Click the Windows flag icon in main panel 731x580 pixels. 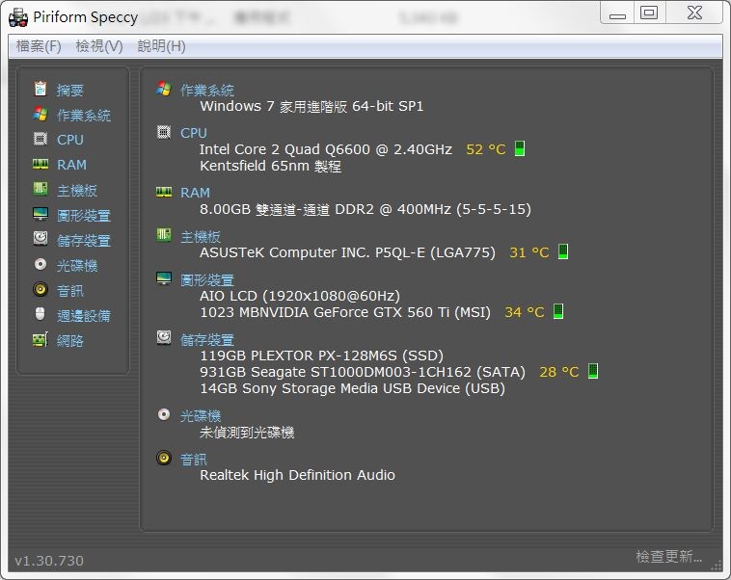[164, 89]
